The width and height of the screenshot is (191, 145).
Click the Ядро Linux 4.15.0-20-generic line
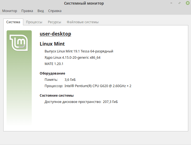(73, 58)
